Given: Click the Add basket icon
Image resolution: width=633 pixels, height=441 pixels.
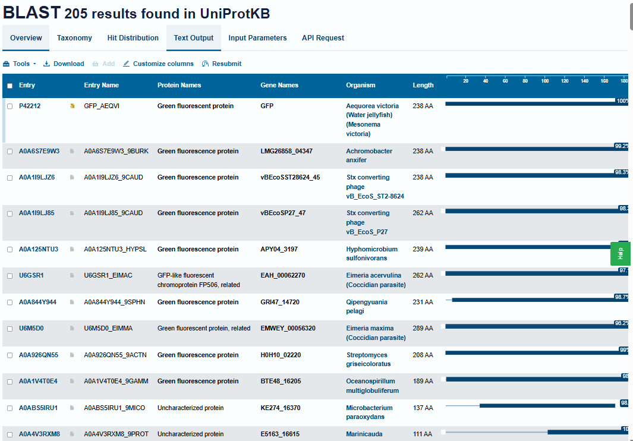Looking at the screenshot, I should (x=95, y=64).
